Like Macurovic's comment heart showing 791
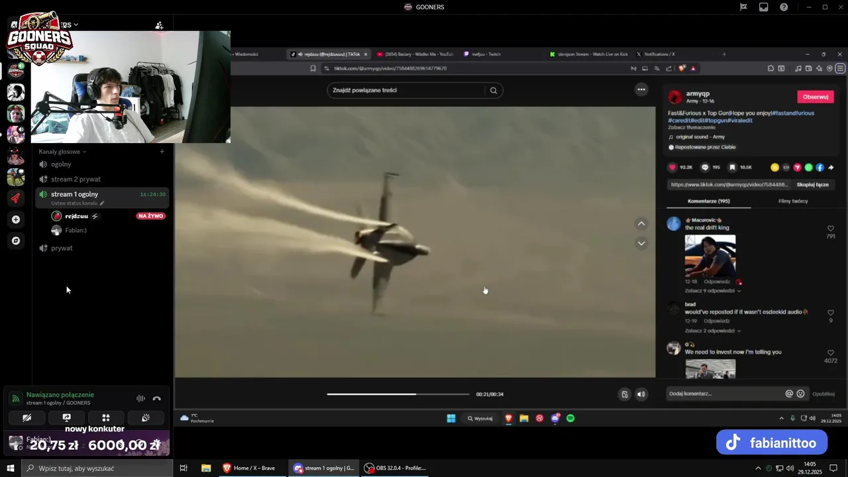This screenshot has height=477, width=848. coord(830,229)
